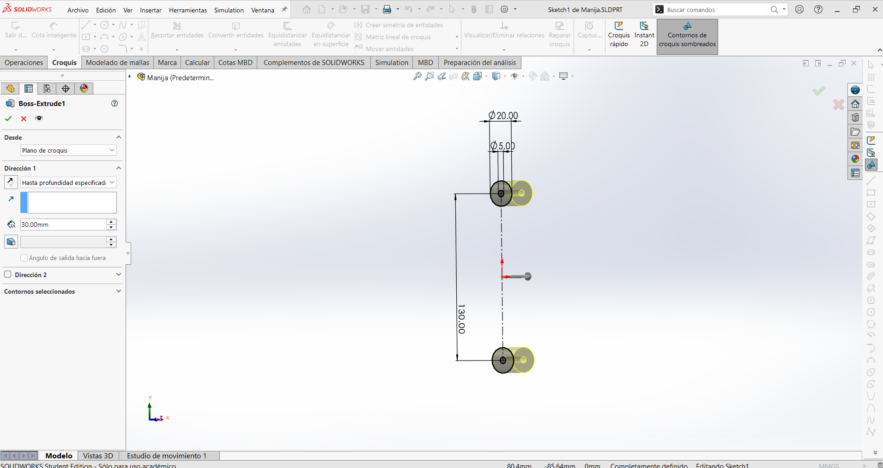The width and height of the screenshot is (883, 468).
Task: Cancel Boss-Extrude1 with the red X
Action: 24,118
